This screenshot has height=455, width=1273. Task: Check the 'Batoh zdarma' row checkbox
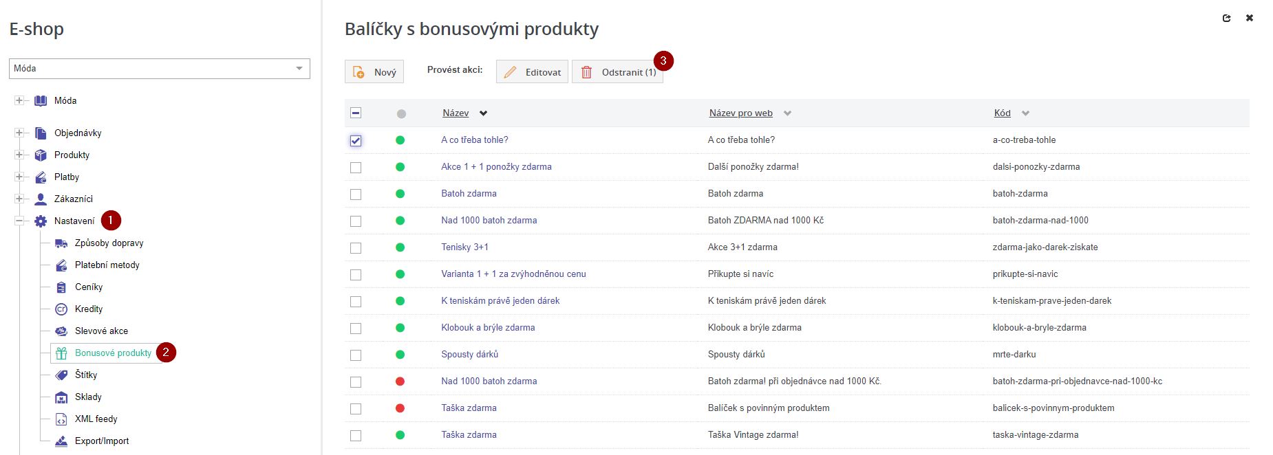click(356, 195)
